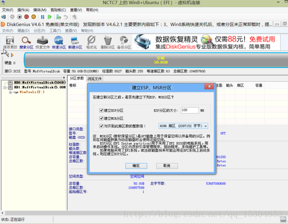
Task: Open the VM 文件(F) menu
Action: (x=7, y=10)
